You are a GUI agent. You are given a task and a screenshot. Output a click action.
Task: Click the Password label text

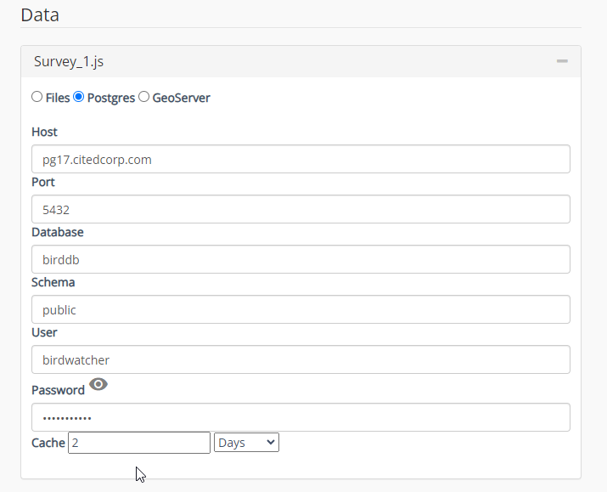[x=58, y=390]
